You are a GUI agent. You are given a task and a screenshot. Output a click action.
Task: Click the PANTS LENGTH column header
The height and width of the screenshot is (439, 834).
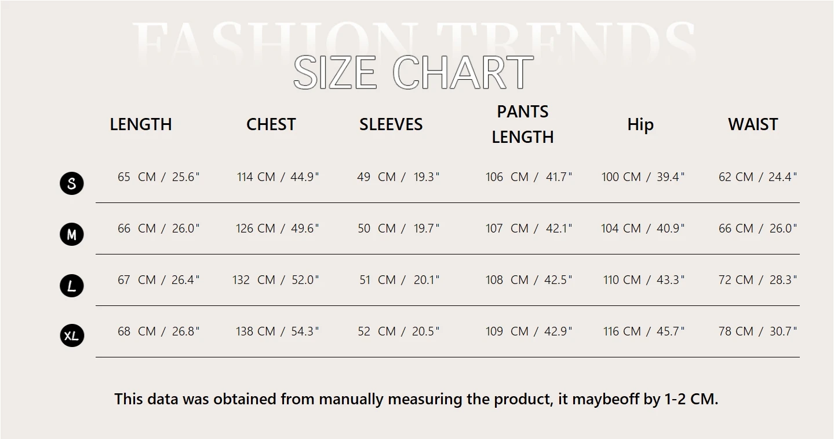pos(522,124)
